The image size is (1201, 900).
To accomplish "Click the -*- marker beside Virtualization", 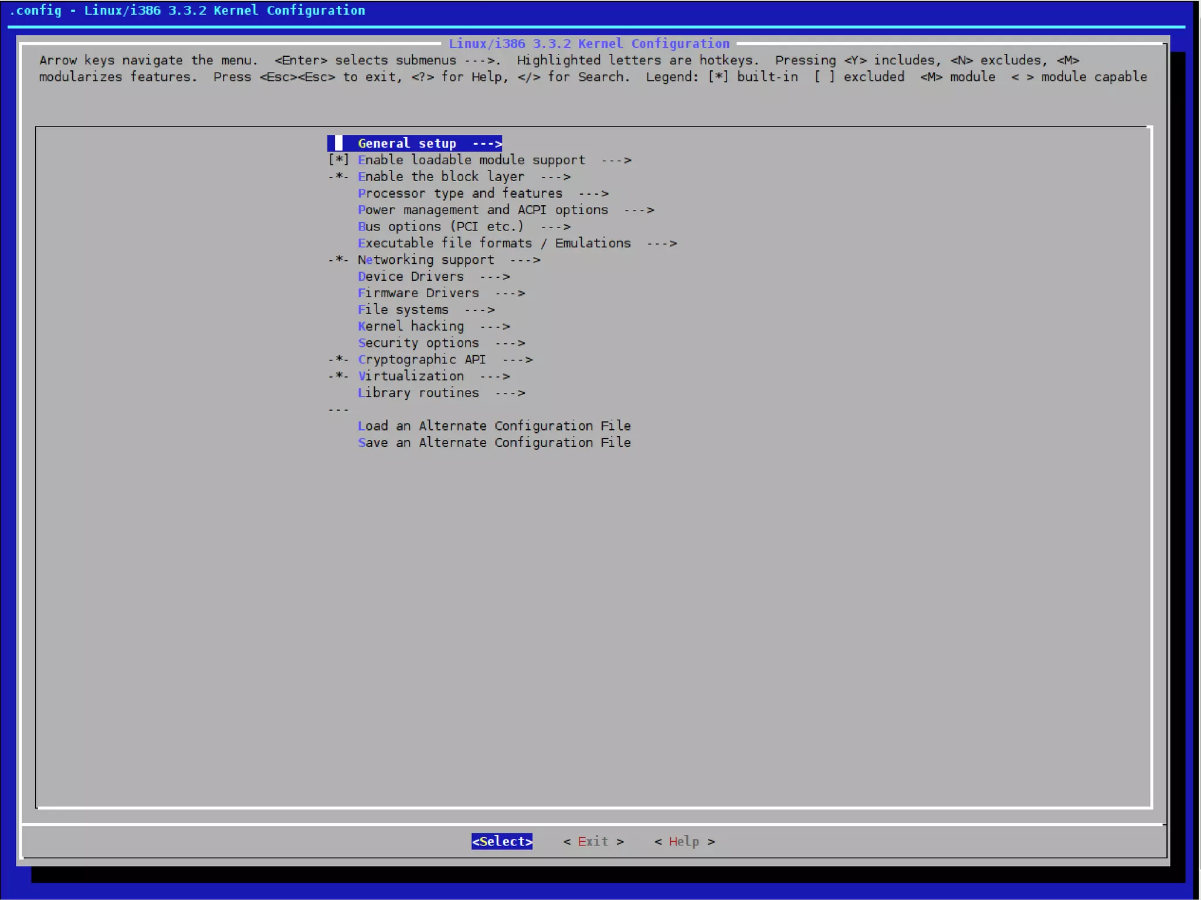I will pyautogui.click(x=338, y=376).
